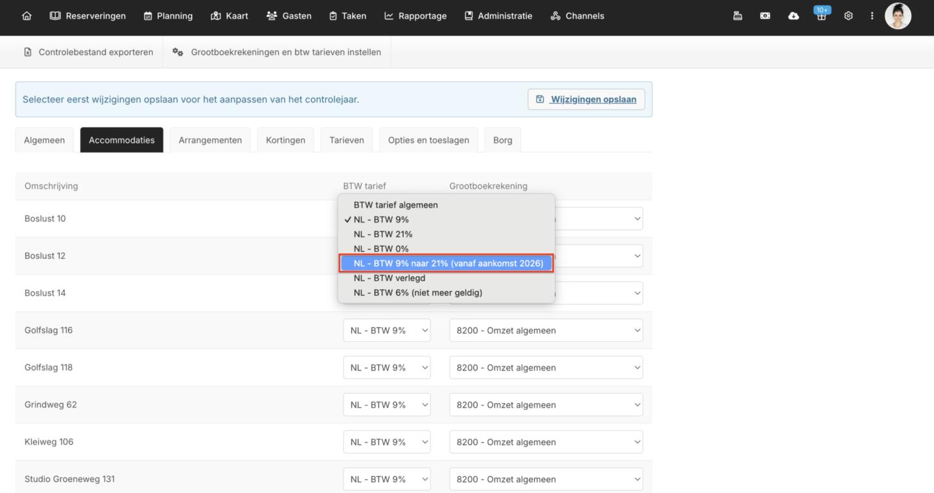Open the cash register icon
This screenshot has height=493, width=934.
tap(737, 16)
